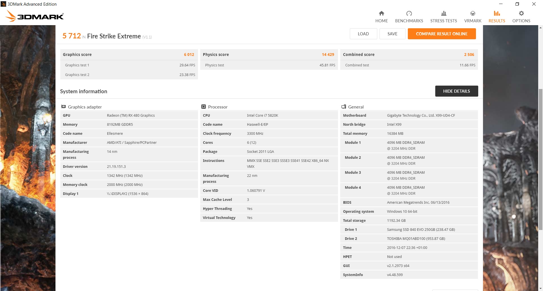Viewport: 543px width, 291px height.
Task: Click the General section icon
Action: [x=344, y=107]
